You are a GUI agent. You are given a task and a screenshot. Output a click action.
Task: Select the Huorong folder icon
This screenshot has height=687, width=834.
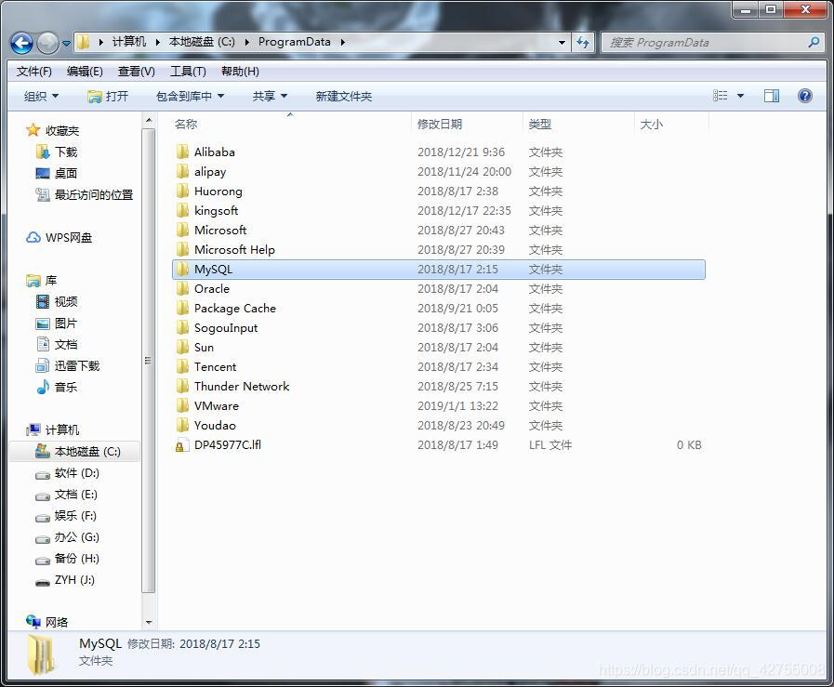[182, 191]
